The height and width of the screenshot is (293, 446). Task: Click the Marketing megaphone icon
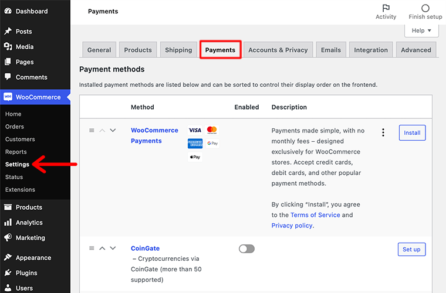coord(8,237)
